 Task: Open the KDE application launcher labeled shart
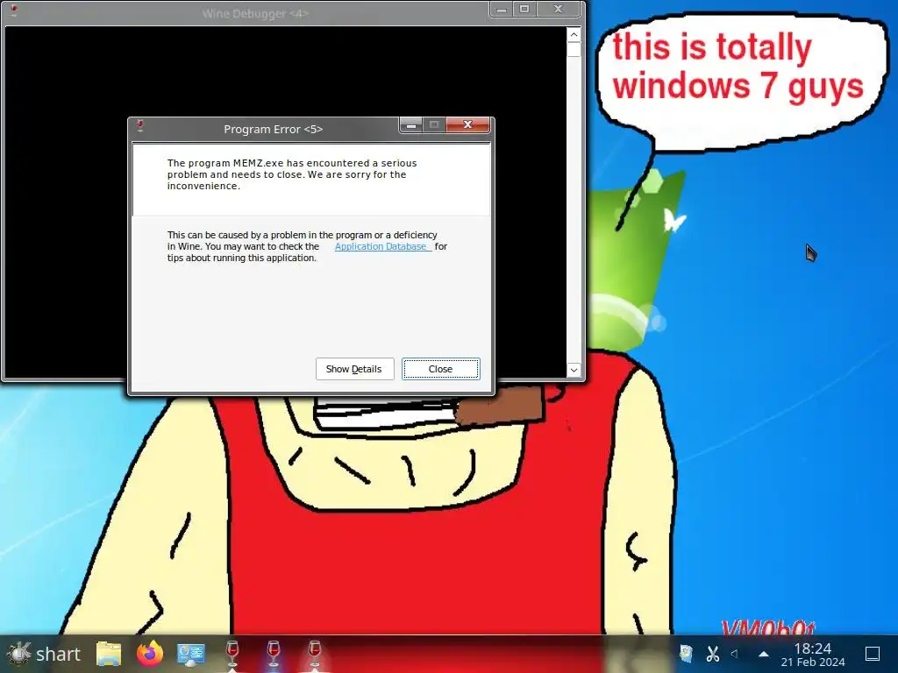pyautogui.click(x=43, y=654)
